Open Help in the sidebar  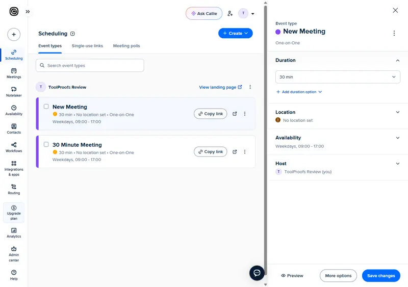pos(14,275)
